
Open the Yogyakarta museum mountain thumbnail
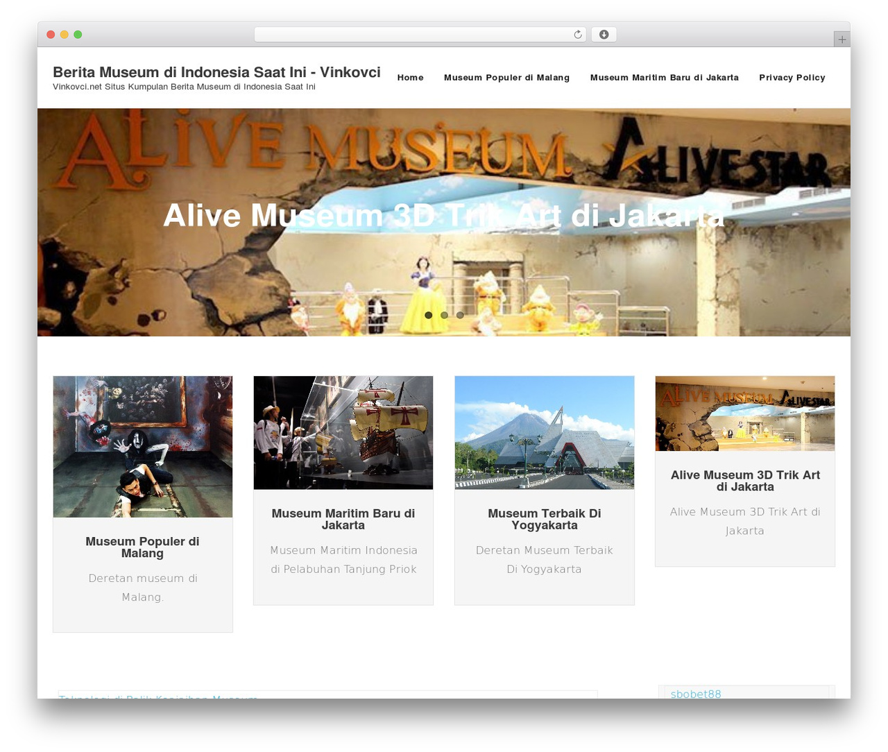545,433
